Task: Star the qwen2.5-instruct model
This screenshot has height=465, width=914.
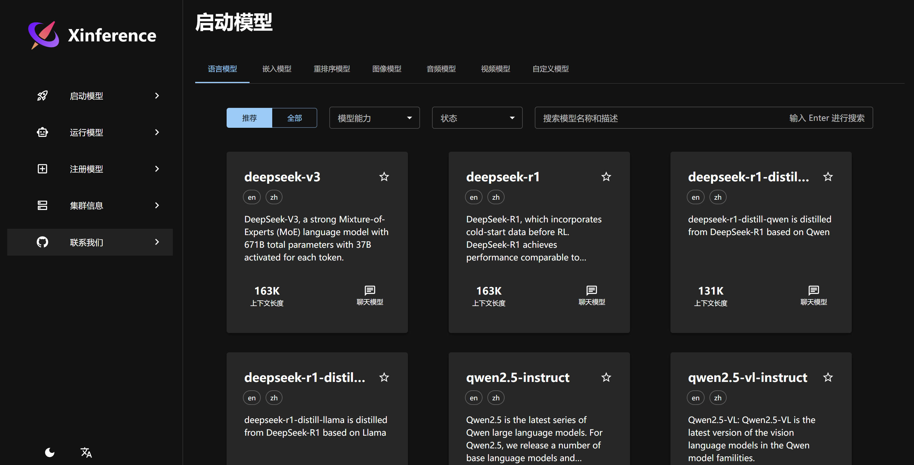Action: pyautogui.click(x=606, y=377)
